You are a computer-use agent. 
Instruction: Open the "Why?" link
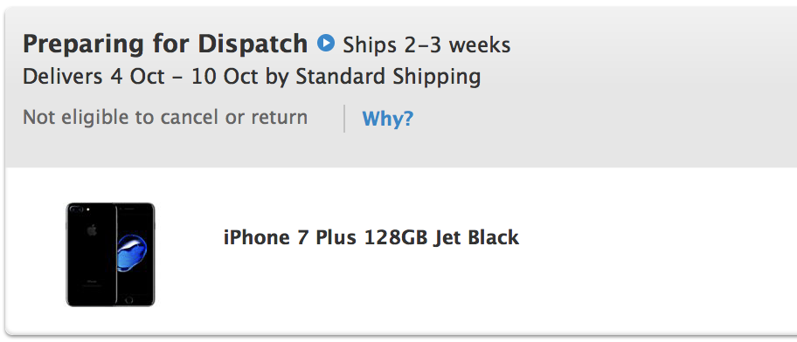click(388, 119)
